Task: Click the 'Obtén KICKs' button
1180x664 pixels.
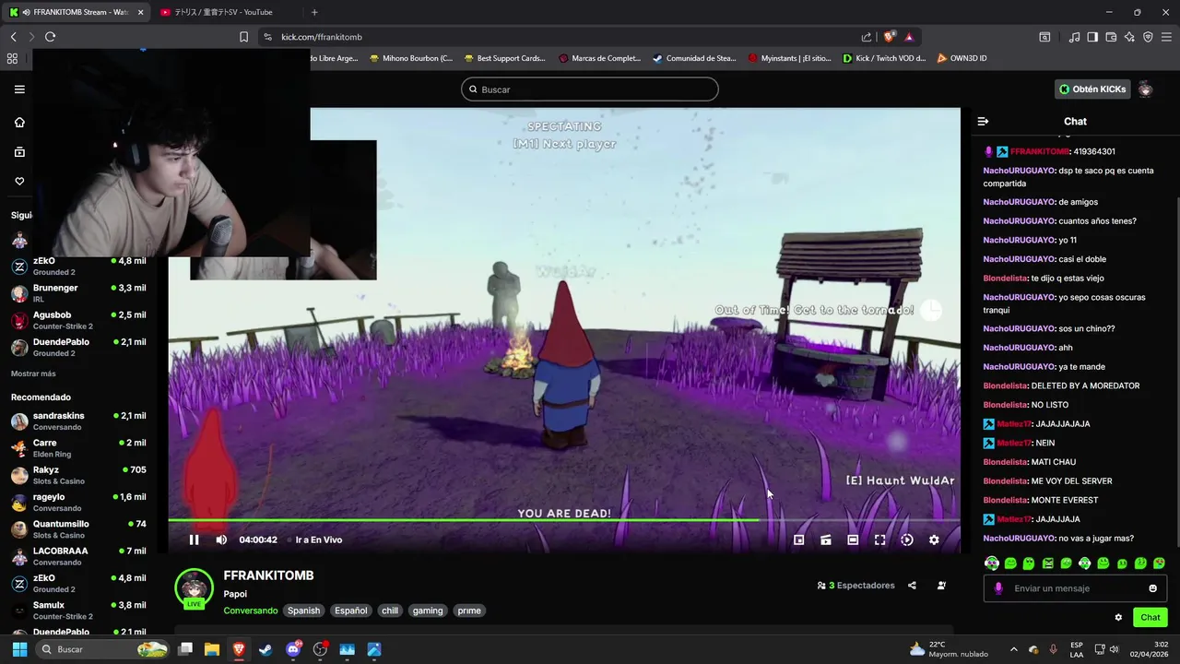Action: point(1092,89)
